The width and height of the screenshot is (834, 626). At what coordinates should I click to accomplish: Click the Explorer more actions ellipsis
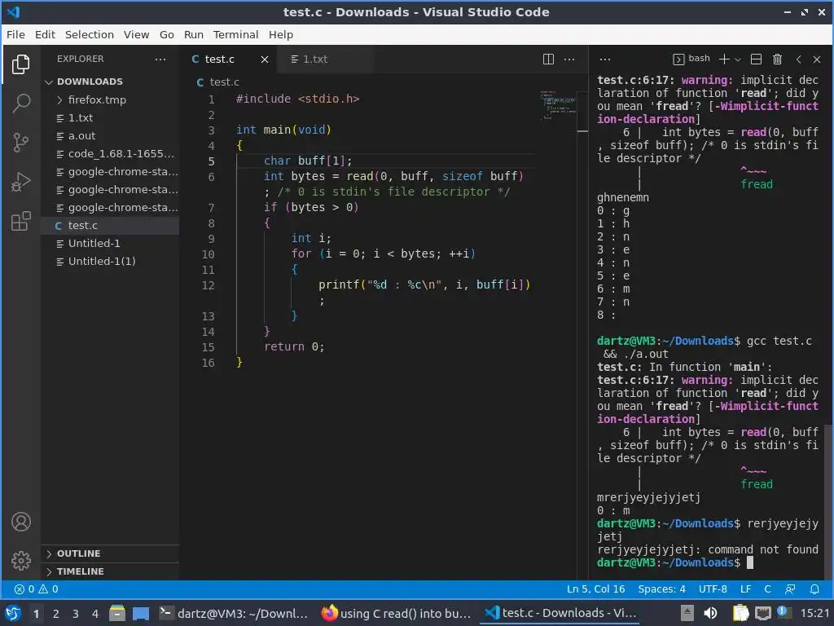(160, 59)
